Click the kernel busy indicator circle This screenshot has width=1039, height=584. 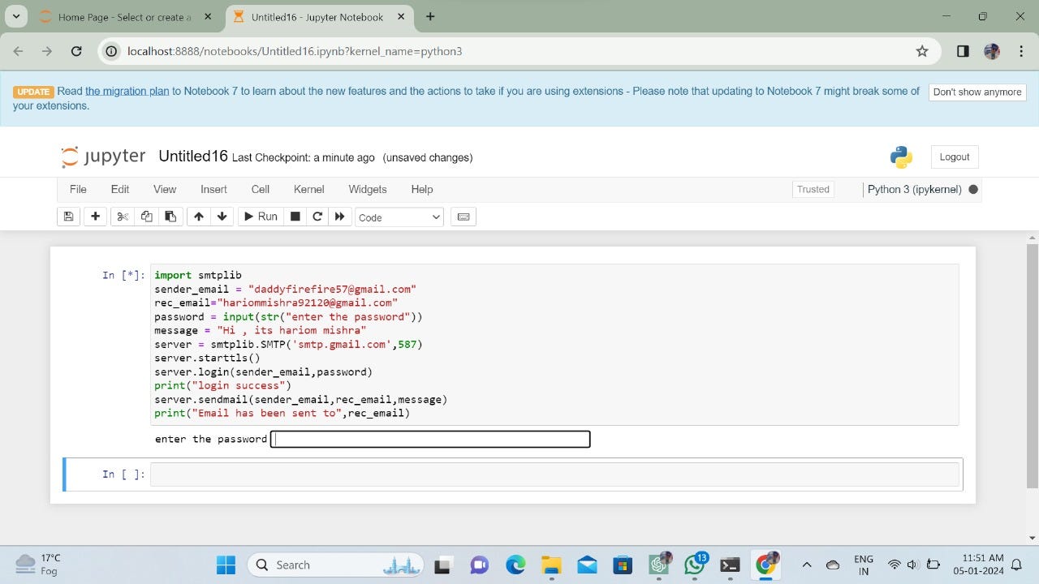tap(973, 189)
